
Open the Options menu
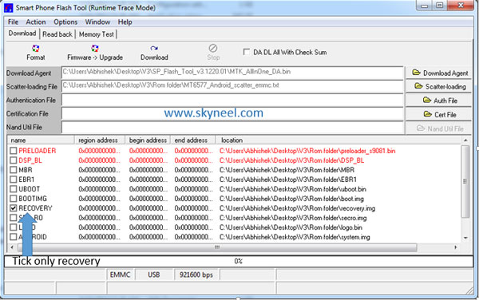click(65, 22)
